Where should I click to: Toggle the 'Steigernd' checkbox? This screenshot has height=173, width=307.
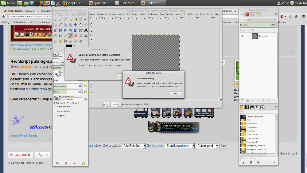coord(55,116)
